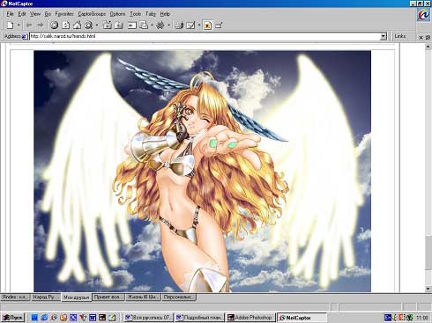The height and width of the screenshot is (323, 432).
Task: Click the Forward arrow toolbar icon
Action: [41, 26]
